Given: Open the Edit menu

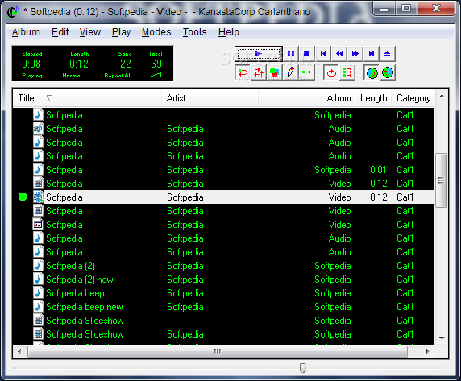Looking at the screenshot, I should pos(60,32).
